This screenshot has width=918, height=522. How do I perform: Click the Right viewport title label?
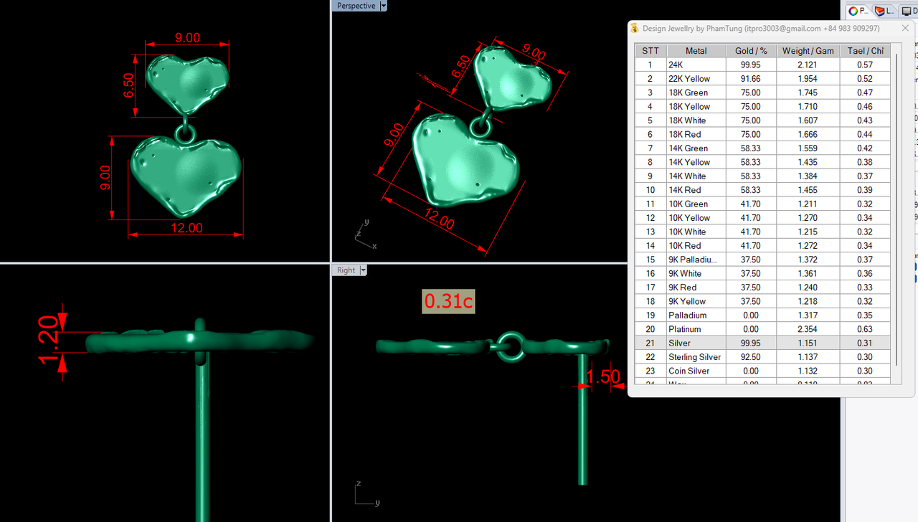(x=346, y=270)
